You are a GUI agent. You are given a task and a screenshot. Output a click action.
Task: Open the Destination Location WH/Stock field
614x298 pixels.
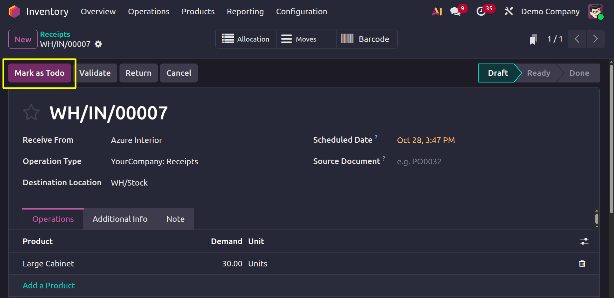[129, 183]
